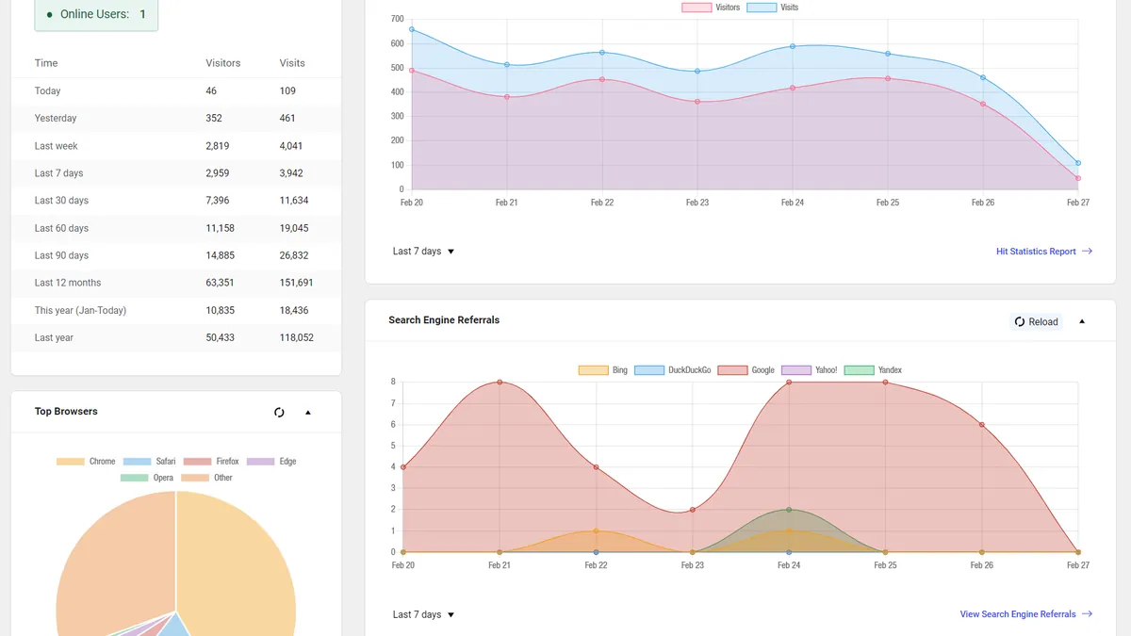Open the hit statistics Last 7 days dropdown
1131x636 pixels.
424,252
